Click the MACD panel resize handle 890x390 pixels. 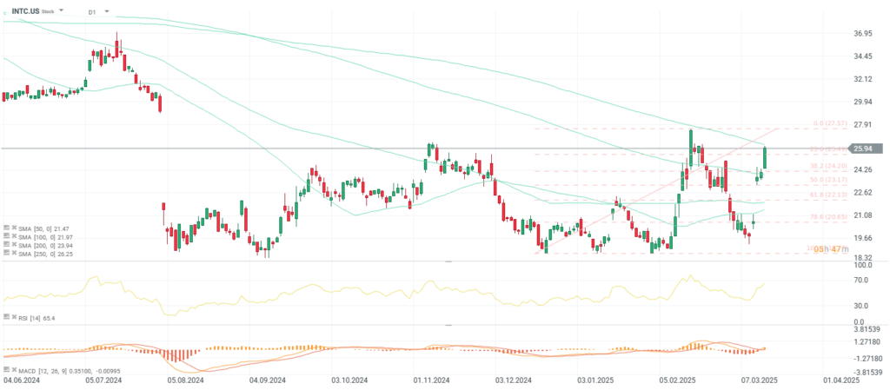coord(448,326)
